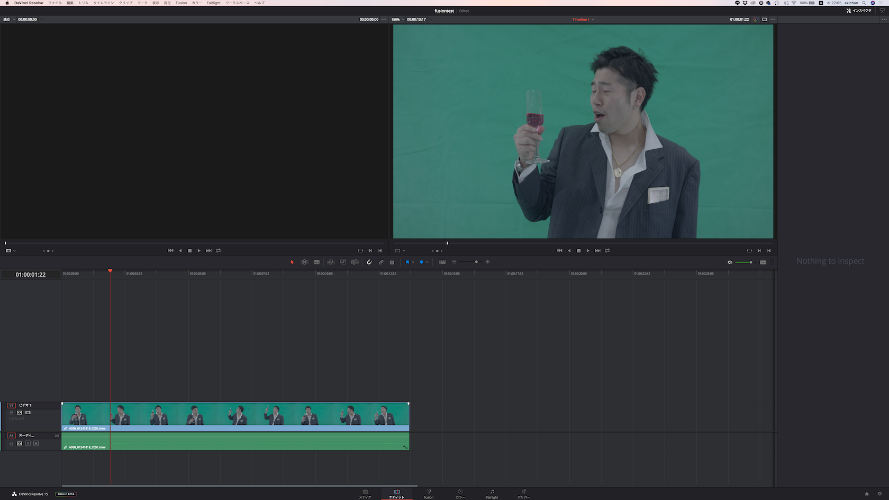Lock the Video 1 track
Viewport: 889px width, 500px height.
tap(11, 413)
